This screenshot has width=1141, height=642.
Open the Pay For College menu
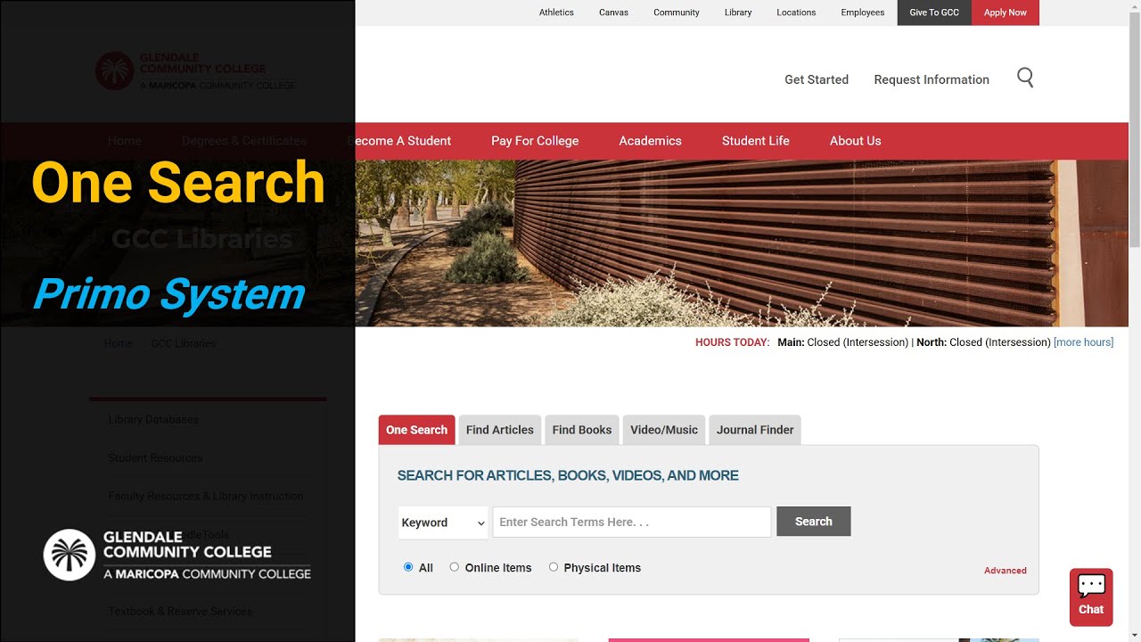pyautogui.click(x=535, y=141)
